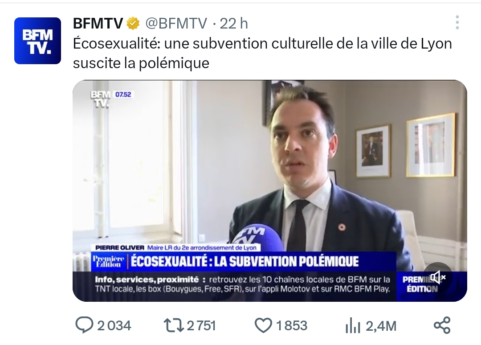This screenshot has width=481, height=345.
Task: Click the Écosexualité headline banner in video
Action: pyautogui.click(x=244, y=262)
